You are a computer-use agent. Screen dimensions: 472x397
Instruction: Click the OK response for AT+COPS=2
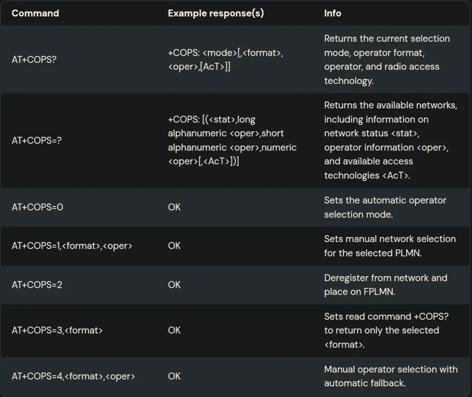coord(174,284)
